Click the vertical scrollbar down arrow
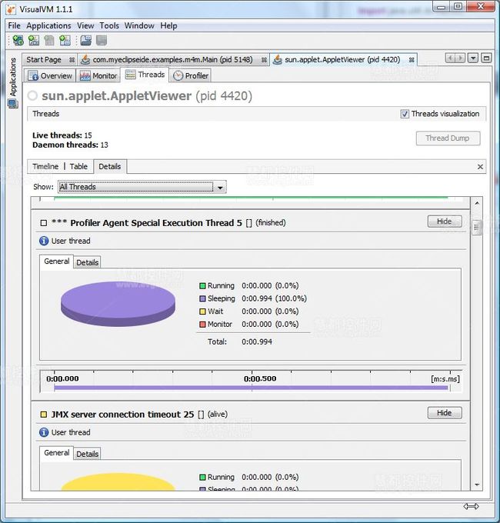This screenshot has height=523, width=500. pyautogui.click(x=476, y=485)
